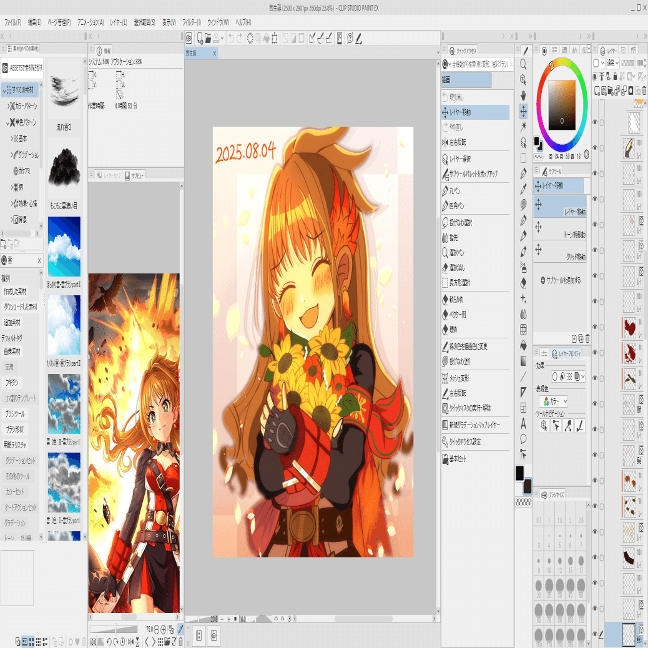Click the smartphone connect toolbar icon
This screenshot has height=648, width=648.
point(339,39)
